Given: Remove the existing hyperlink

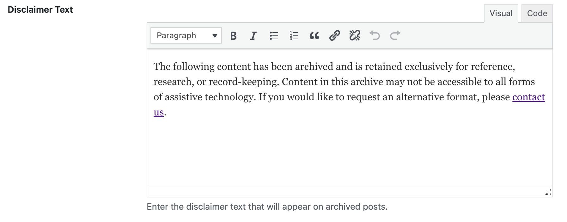Looking at the screenshot, I should (354, 36).
